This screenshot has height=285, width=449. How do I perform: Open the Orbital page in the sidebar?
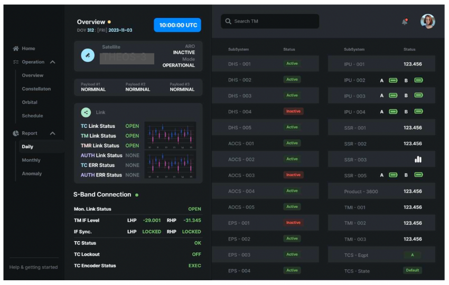(30, 102)
